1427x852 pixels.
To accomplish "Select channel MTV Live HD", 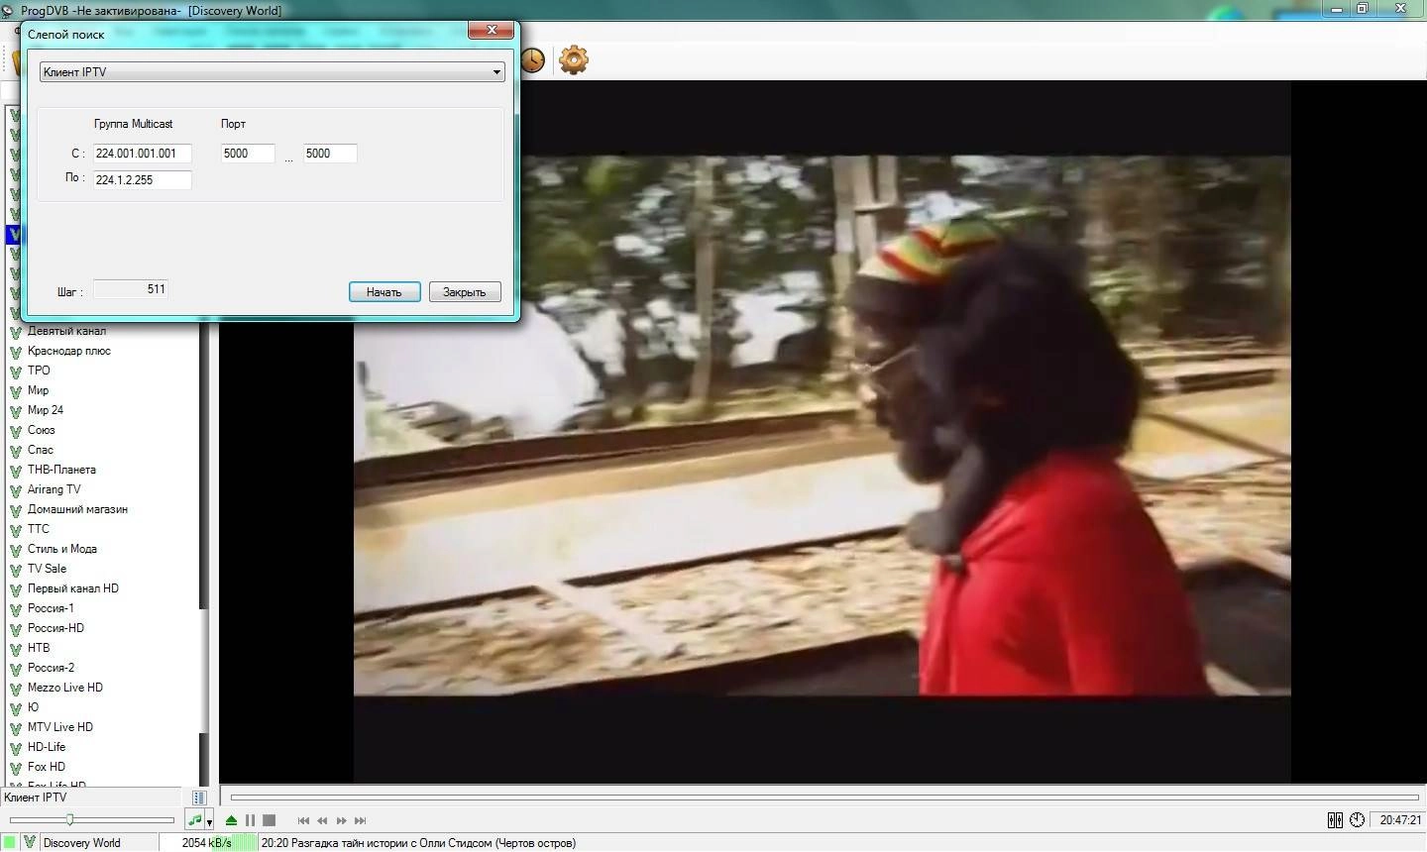I will point(60,727).
